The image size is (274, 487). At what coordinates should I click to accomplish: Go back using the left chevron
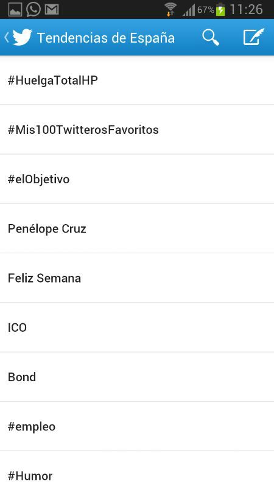[6, 38]
